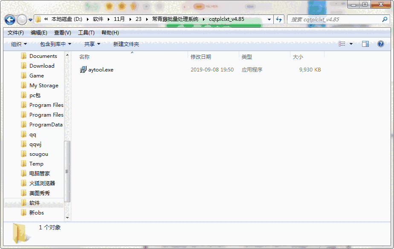Click the back navigation arrow
394x249 pixels.
click(9, 19)
